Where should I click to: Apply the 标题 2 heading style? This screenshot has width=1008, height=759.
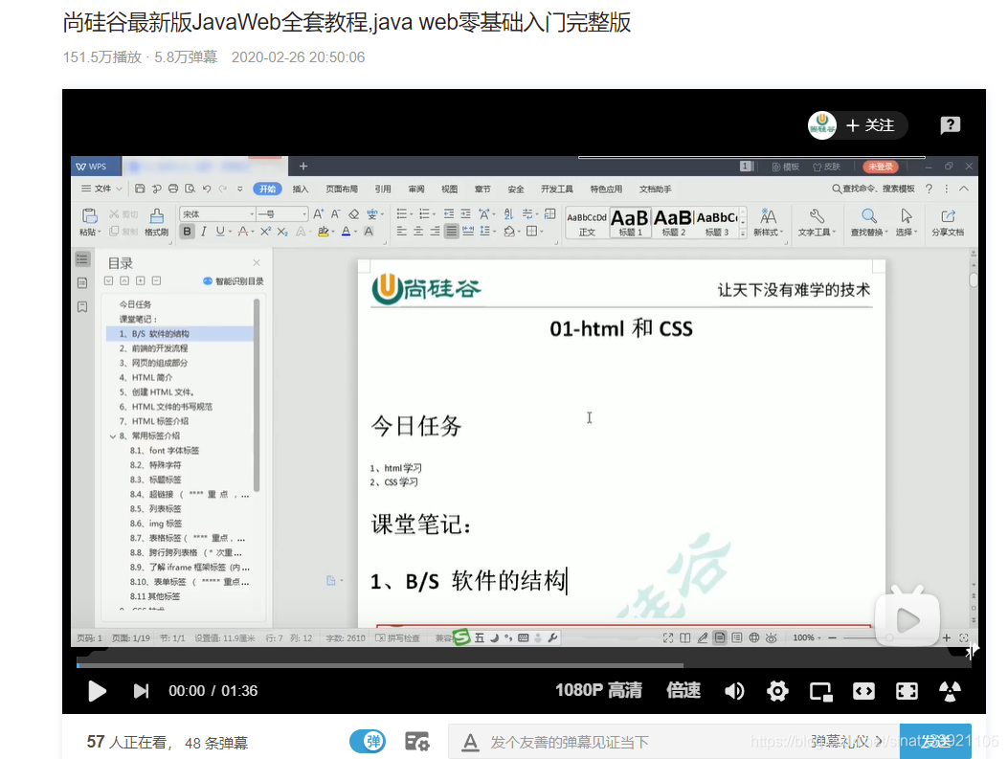(x=673, y=222)
